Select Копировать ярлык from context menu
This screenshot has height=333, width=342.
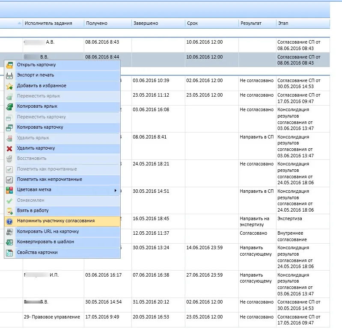coord(37,106)
